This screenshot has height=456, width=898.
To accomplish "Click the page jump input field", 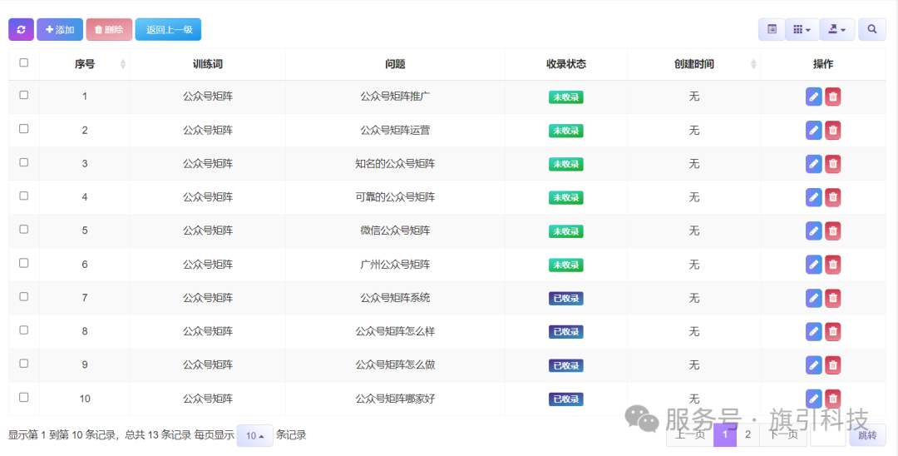I will click(827, 435).
